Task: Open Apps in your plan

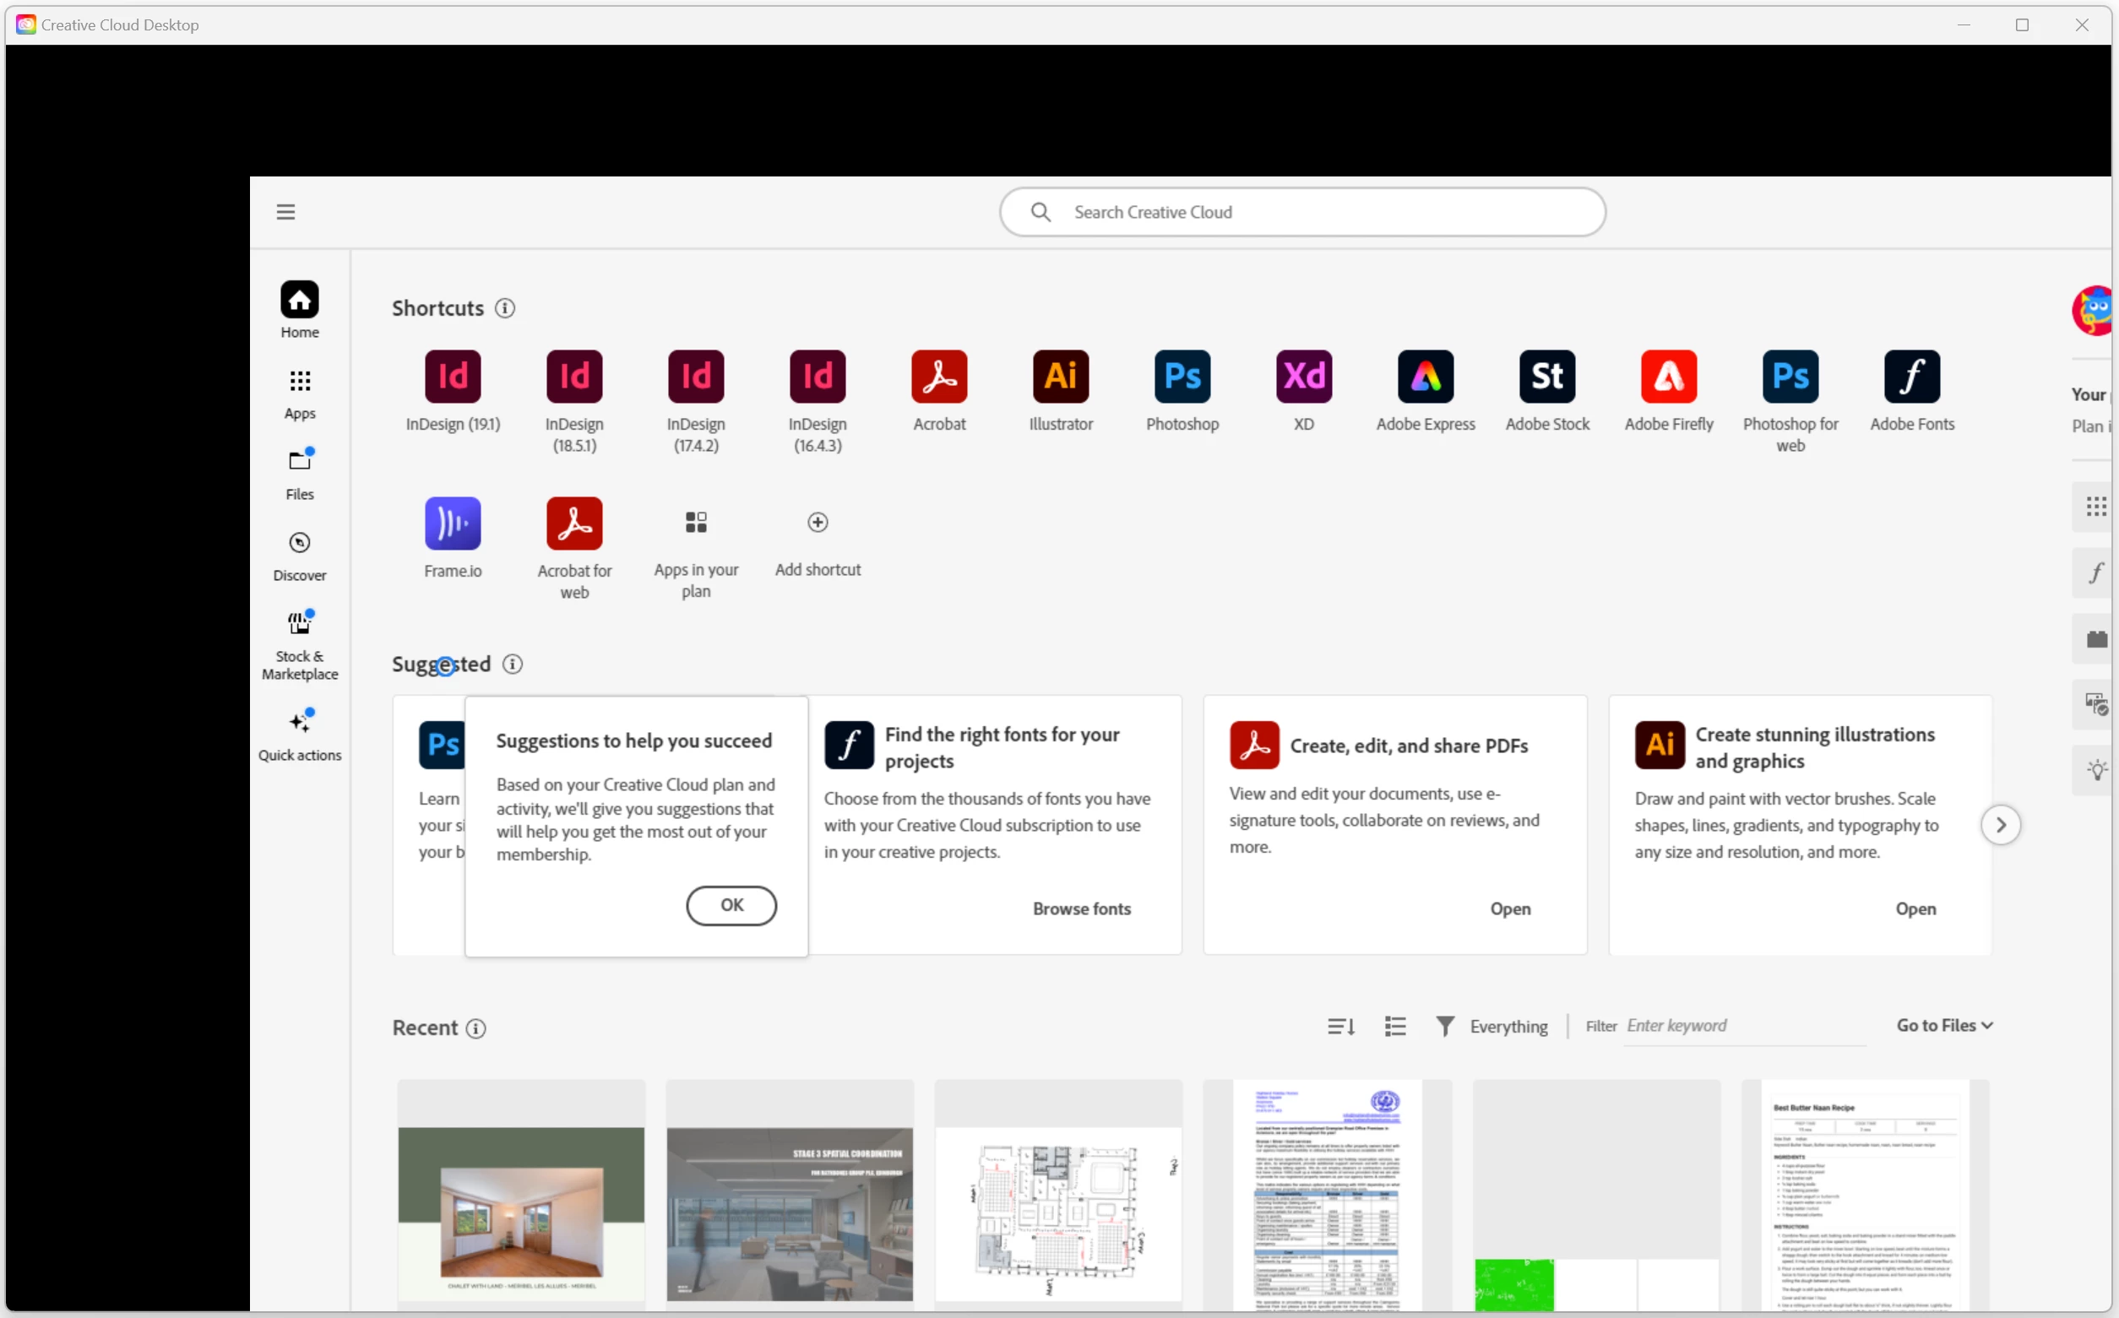Action: pyautogui.click(x=696, y=522)
